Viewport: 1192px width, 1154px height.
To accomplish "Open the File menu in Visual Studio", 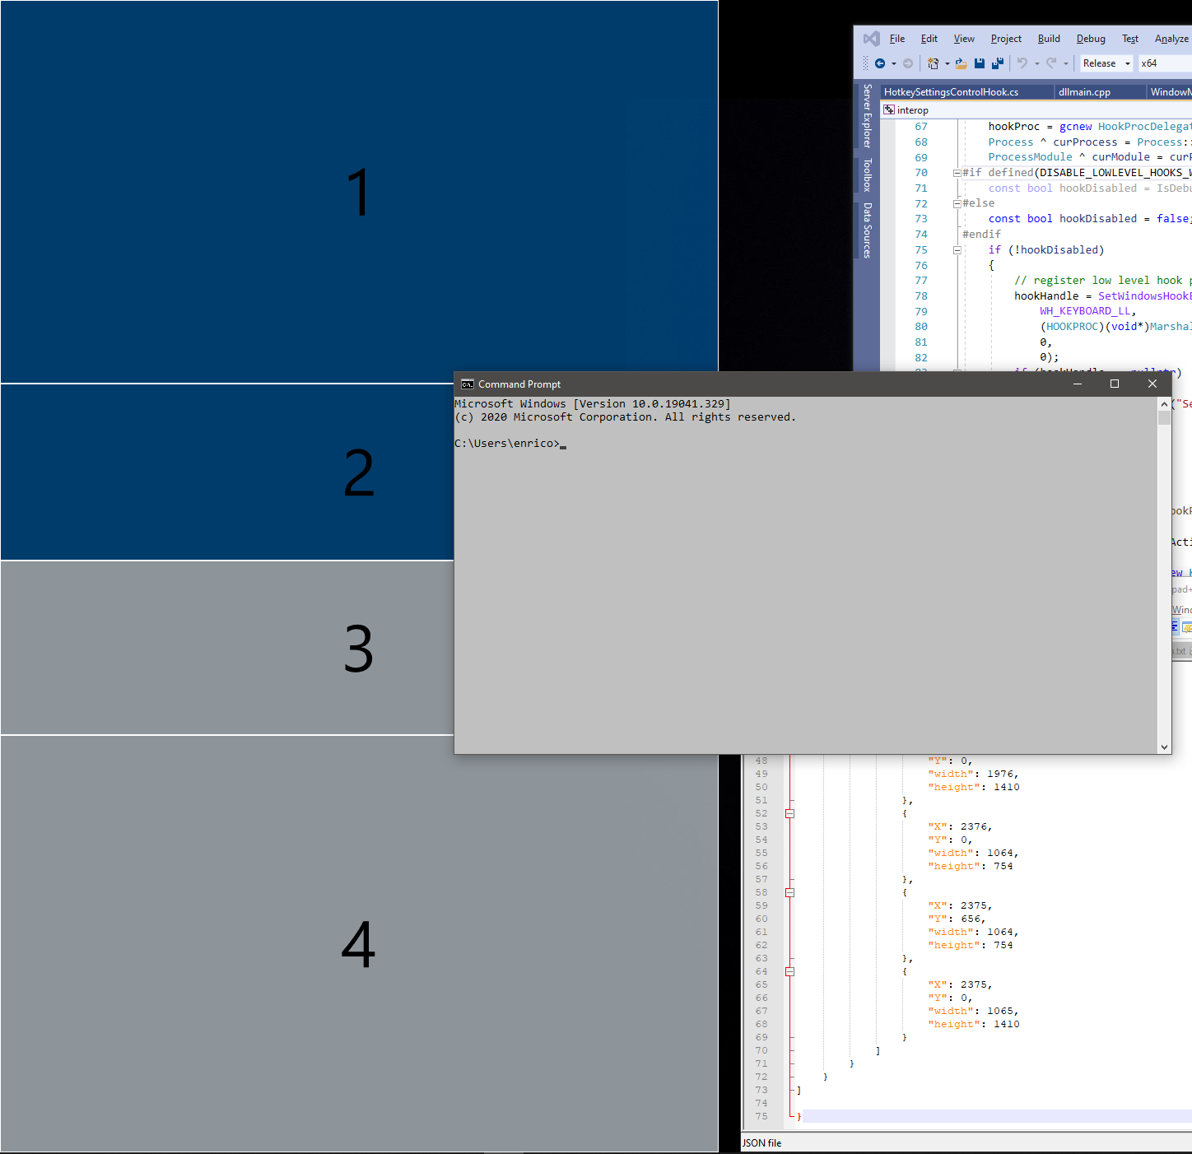I will pyautogui.click(x=897, y=39).
